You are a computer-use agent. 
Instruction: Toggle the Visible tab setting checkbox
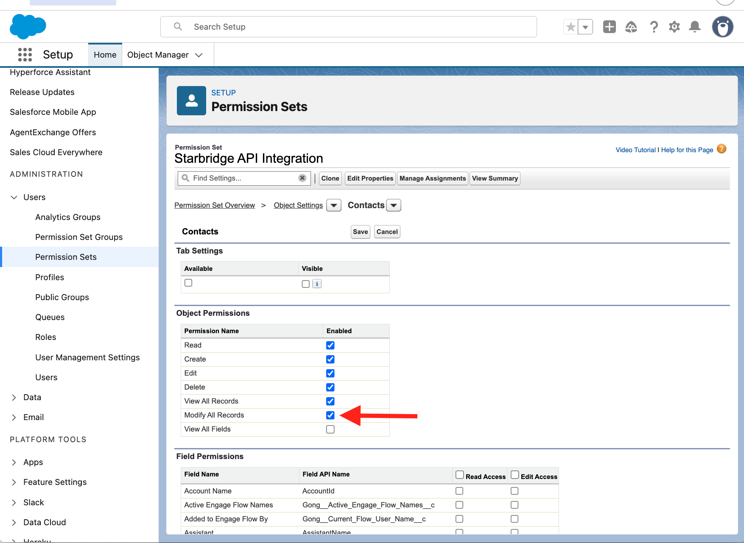coord(306,284)
